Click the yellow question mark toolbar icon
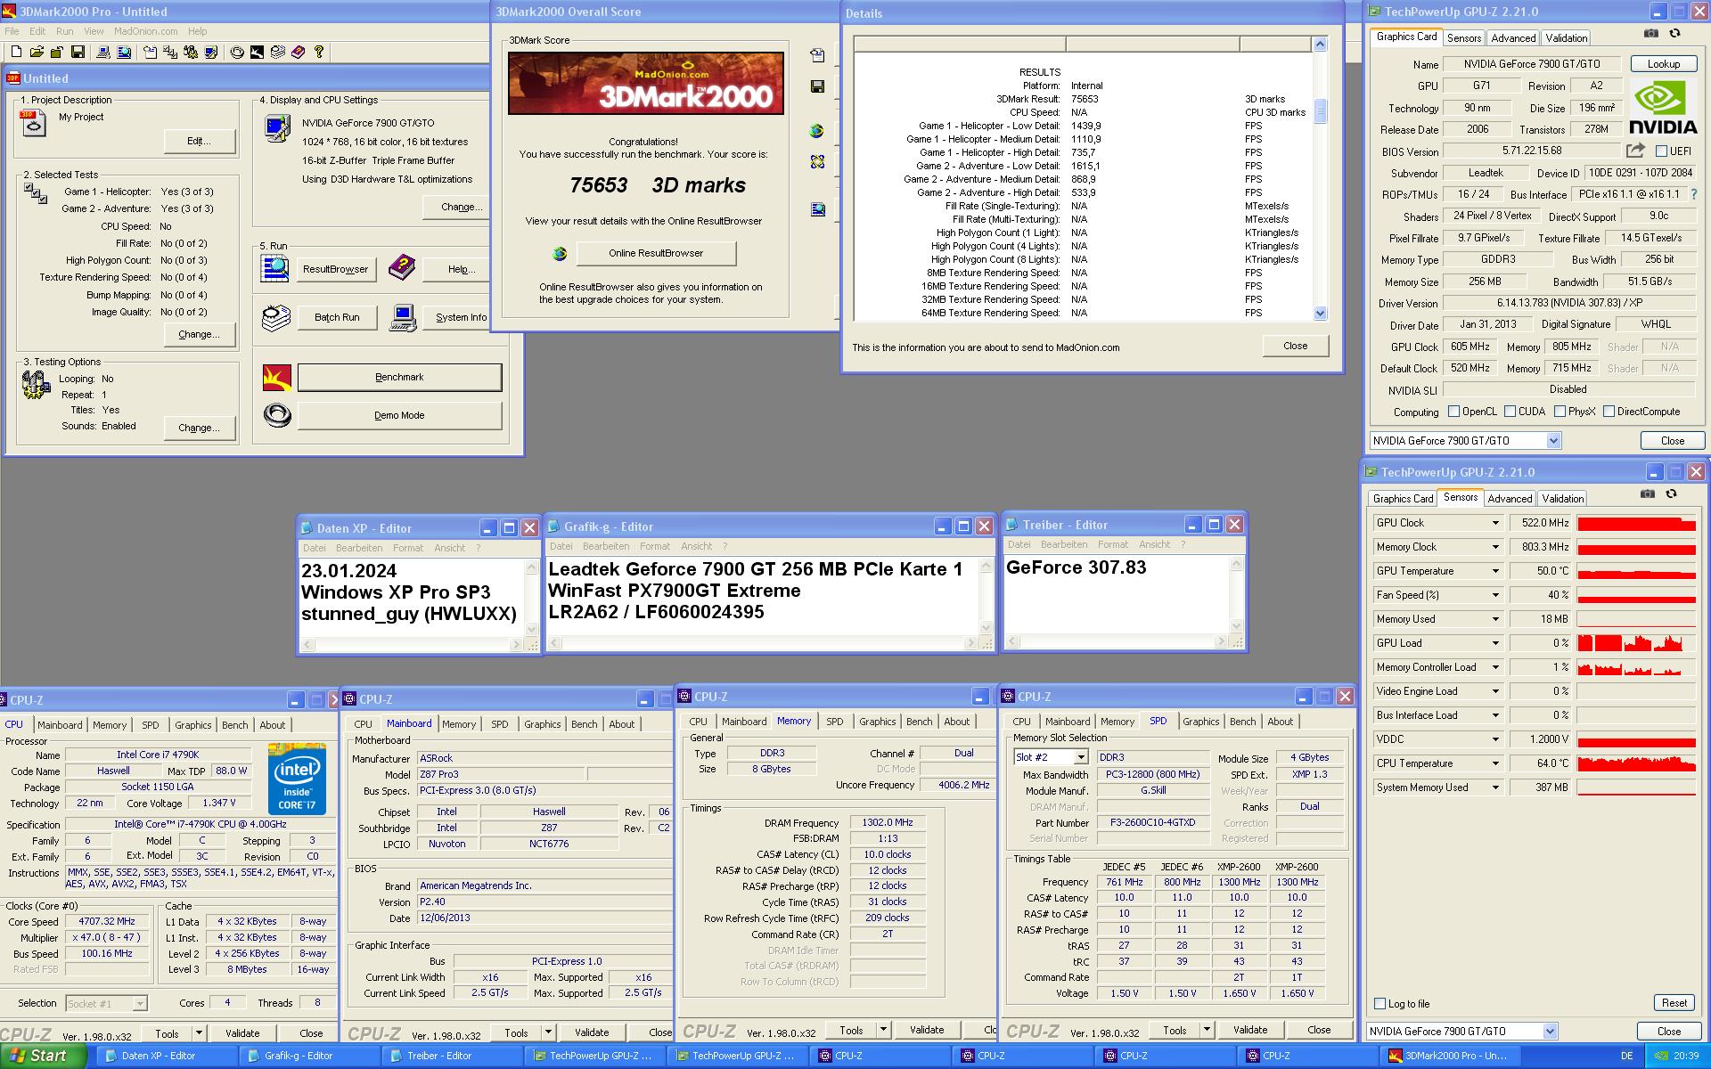 [319, 53]
